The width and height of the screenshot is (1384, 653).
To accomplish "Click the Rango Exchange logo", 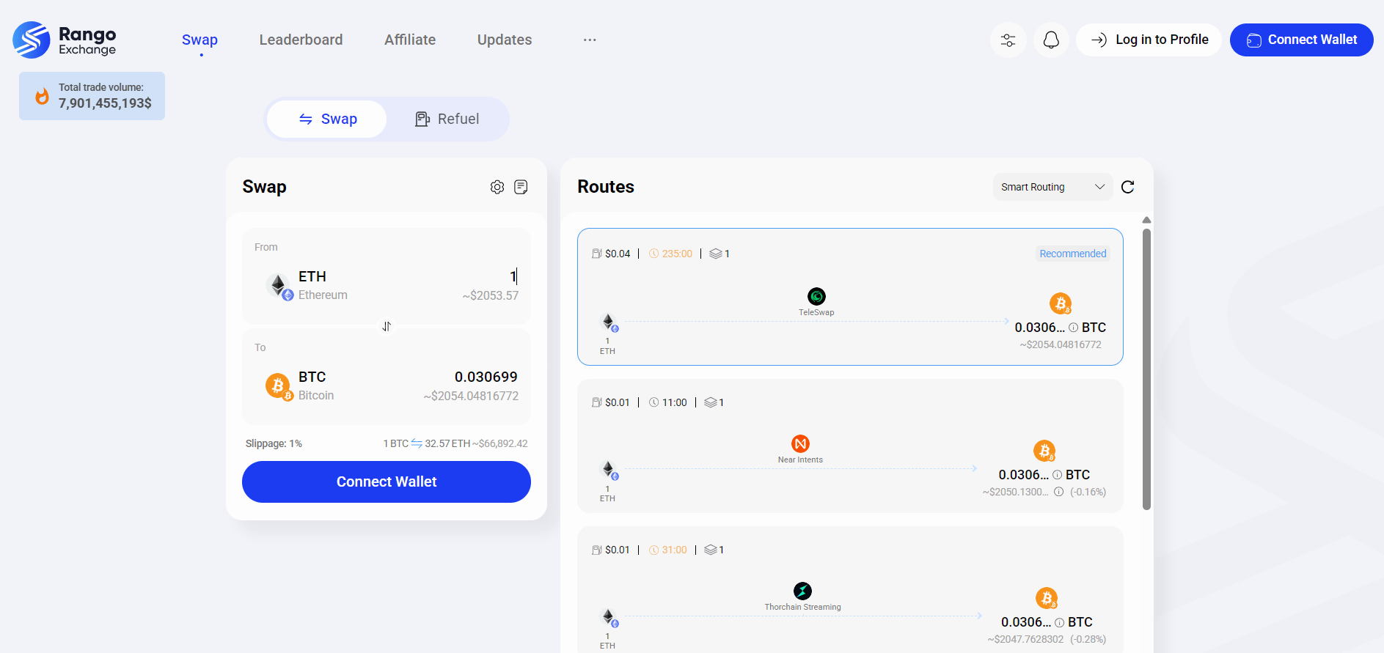I will (65, 40).
